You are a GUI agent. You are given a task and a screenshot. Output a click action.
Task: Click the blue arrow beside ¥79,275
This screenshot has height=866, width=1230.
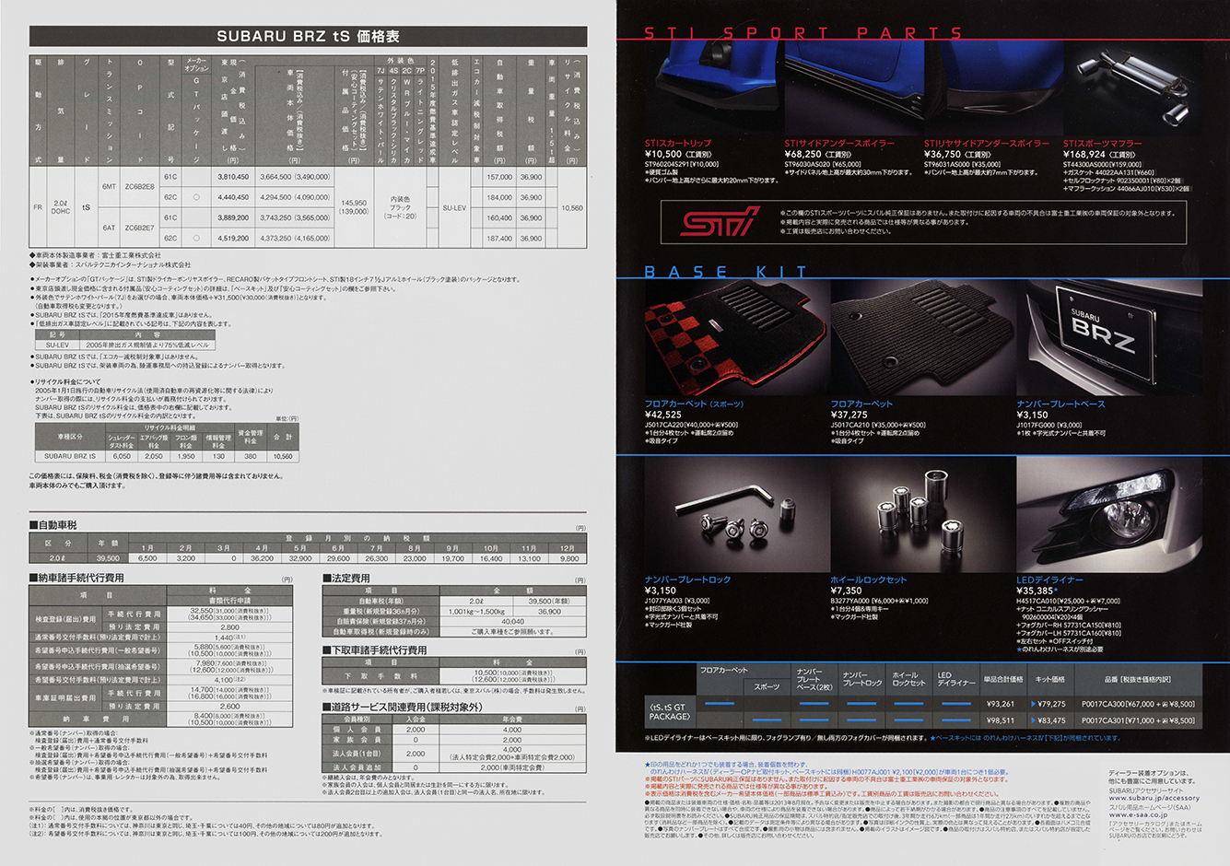pos(1035,704)
